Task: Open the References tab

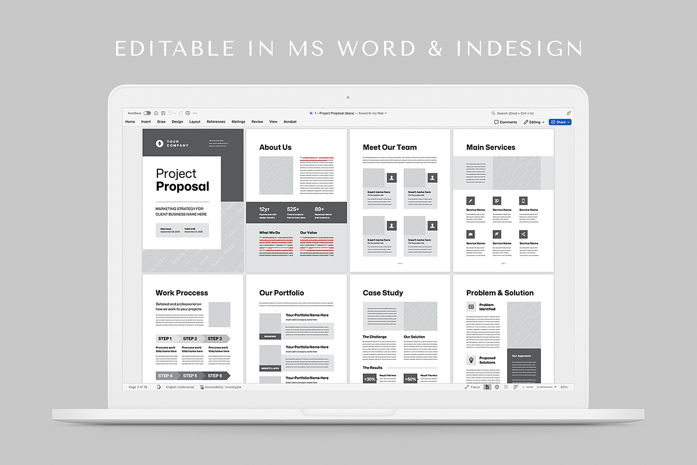Action: 215,122
